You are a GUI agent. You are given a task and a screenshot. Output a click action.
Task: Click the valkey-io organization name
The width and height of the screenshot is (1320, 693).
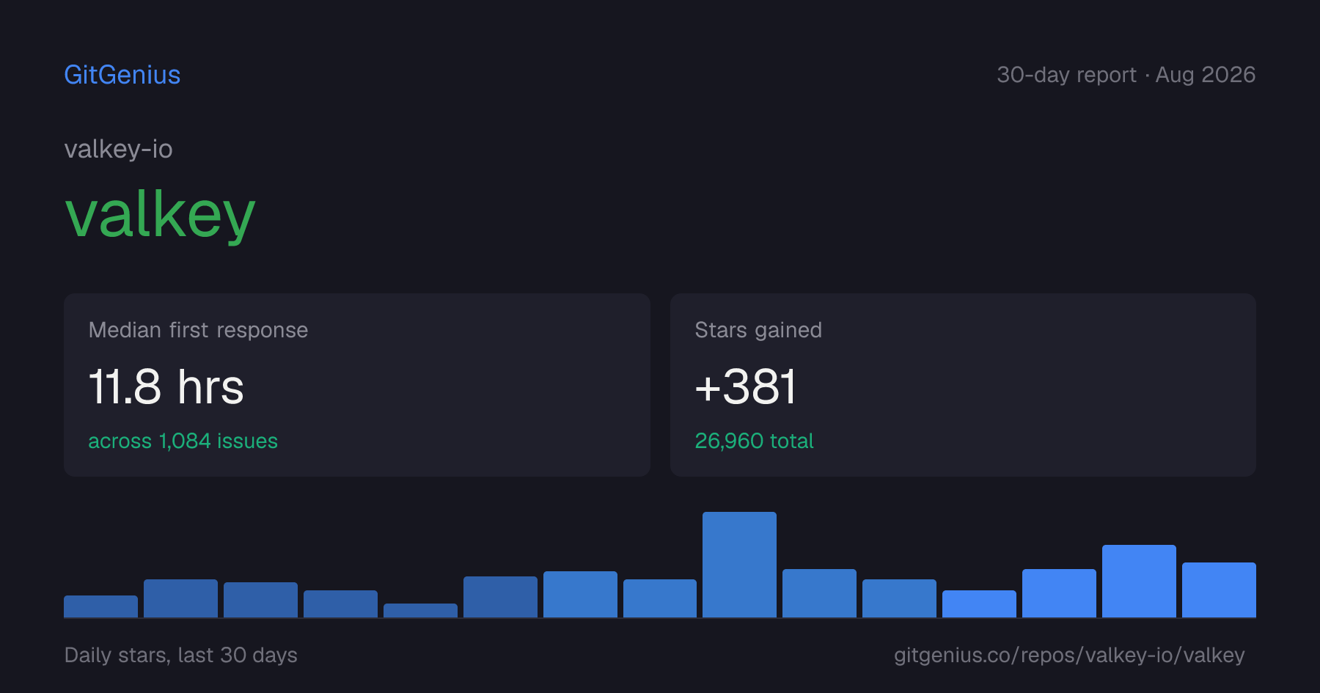point(119,149)
